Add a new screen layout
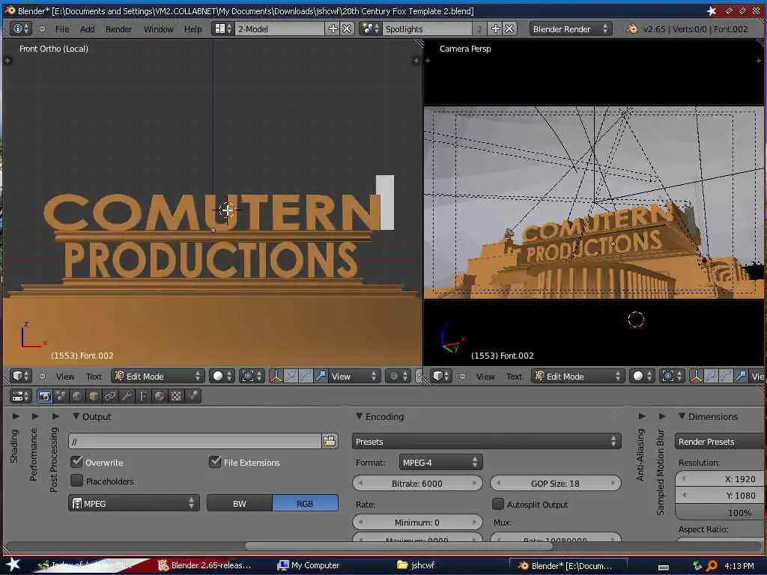 (333, 29)
